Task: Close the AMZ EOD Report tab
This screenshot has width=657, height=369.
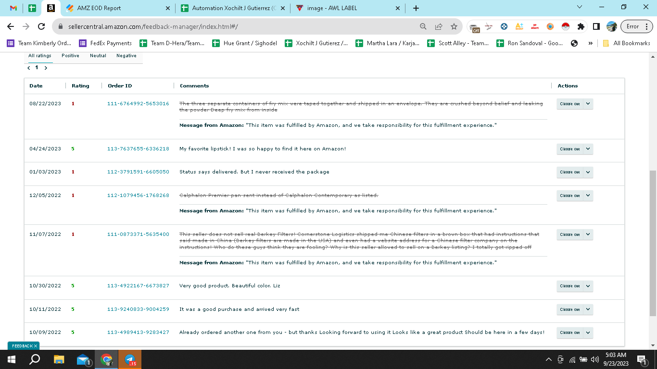Action: point(168,8)
